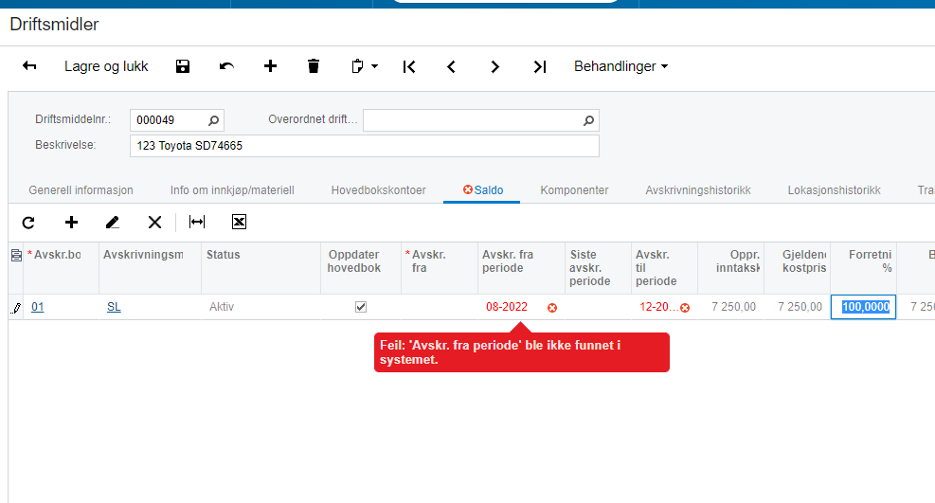This screenshot has height=503, width=935.
Task: Open Info om innkjøp/materiell tab
Action: (x=232, y=190)
